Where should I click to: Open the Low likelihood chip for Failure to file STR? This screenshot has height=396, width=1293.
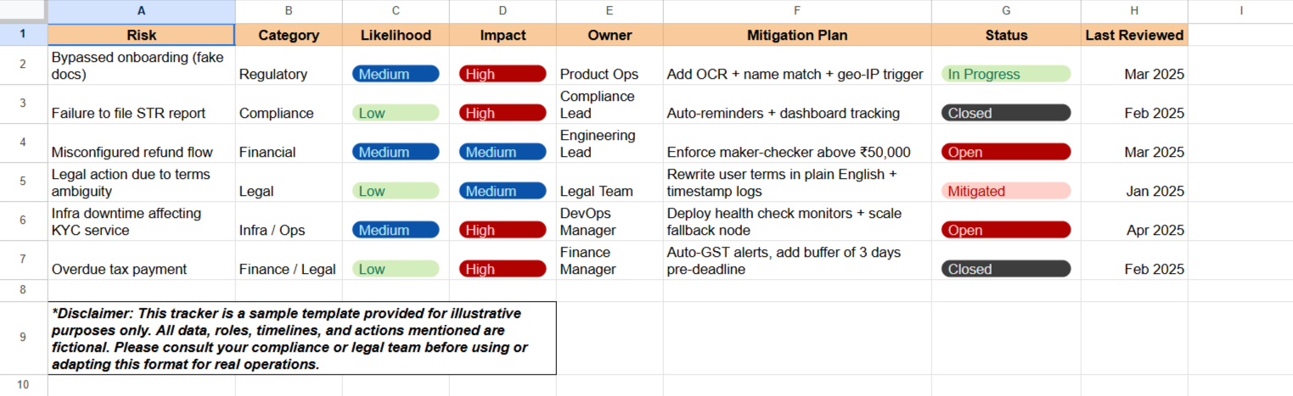click(396, 113)
